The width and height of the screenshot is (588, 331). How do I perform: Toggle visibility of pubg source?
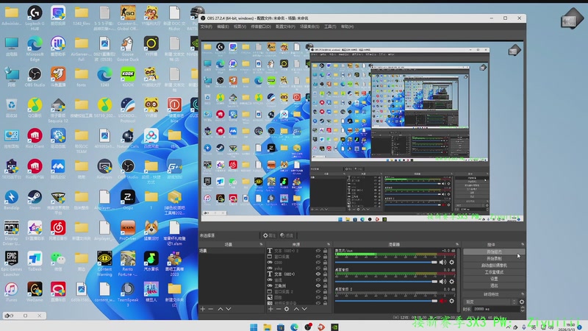click(x=318, y=268)
